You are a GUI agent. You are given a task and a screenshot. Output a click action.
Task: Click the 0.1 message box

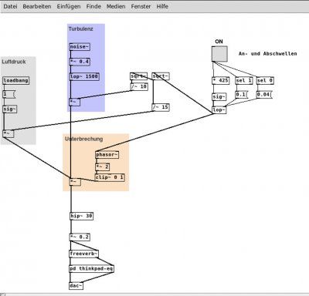click(x=242, y=95)
